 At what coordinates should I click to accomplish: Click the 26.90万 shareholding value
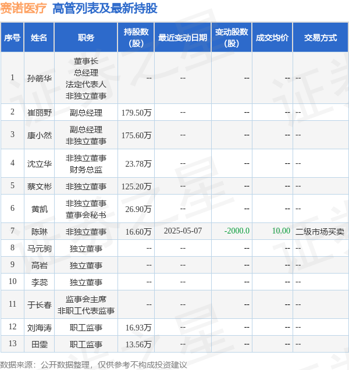click(138, 209)
